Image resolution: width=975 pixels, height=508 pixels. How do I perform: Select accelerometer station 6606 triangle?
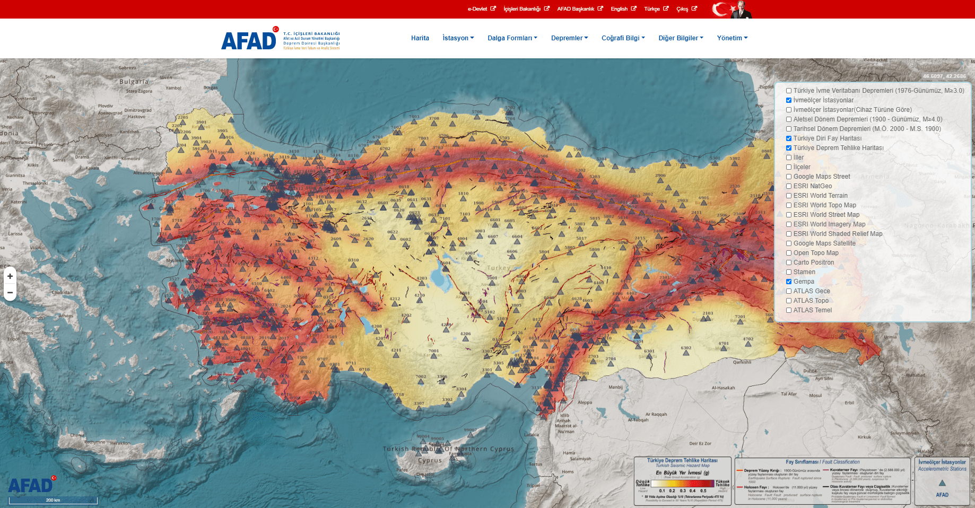(x=512, y=258)
